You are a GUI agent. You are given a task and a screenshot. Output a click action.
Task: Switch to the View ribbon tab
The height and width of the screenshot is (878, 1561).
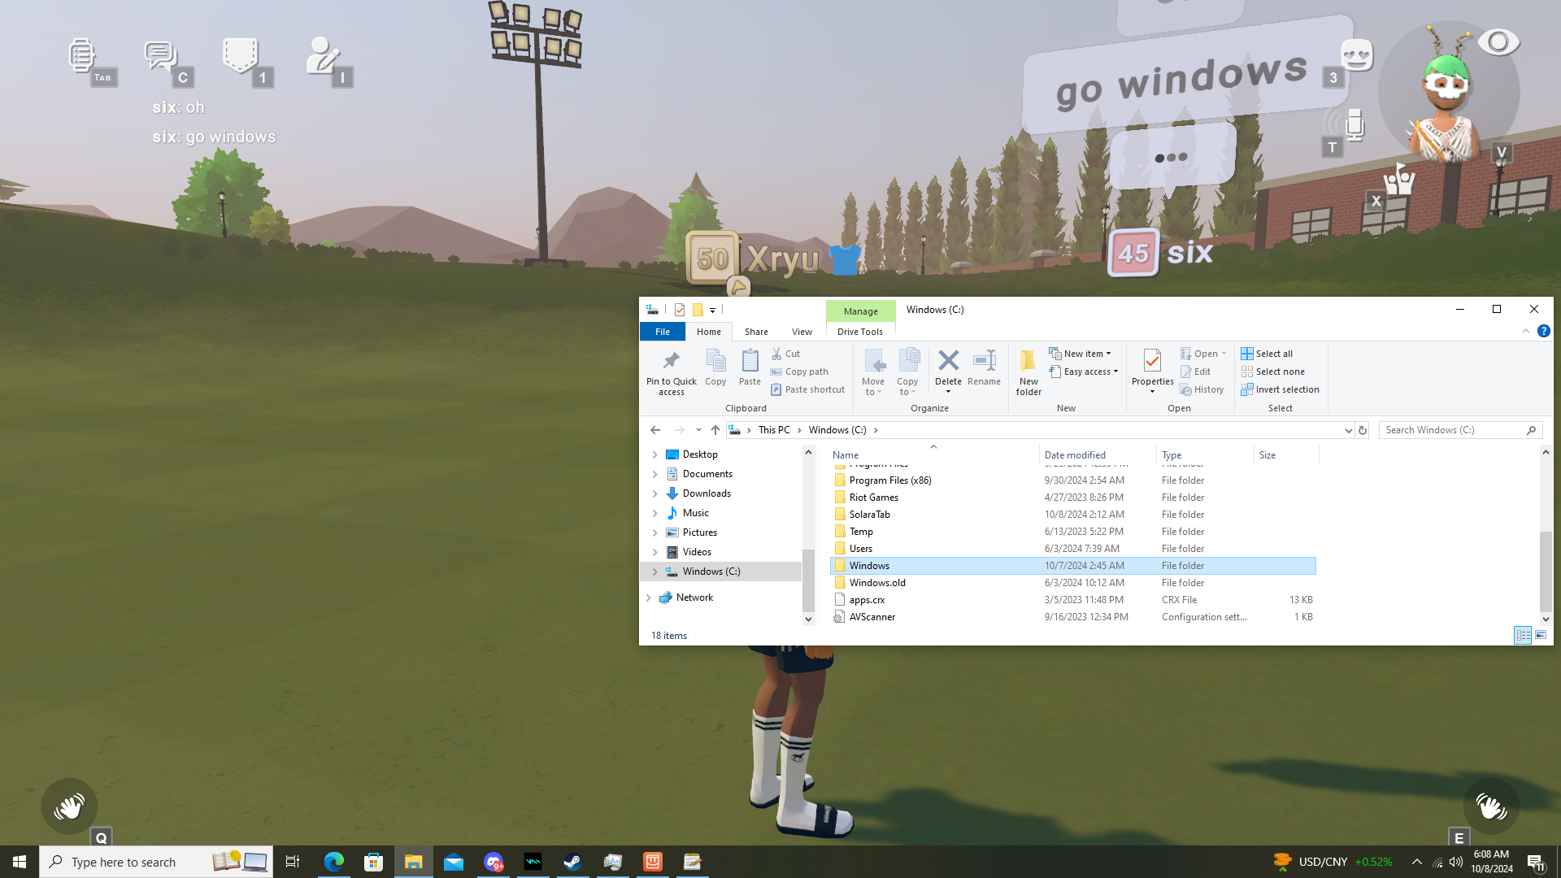(802, 332)
